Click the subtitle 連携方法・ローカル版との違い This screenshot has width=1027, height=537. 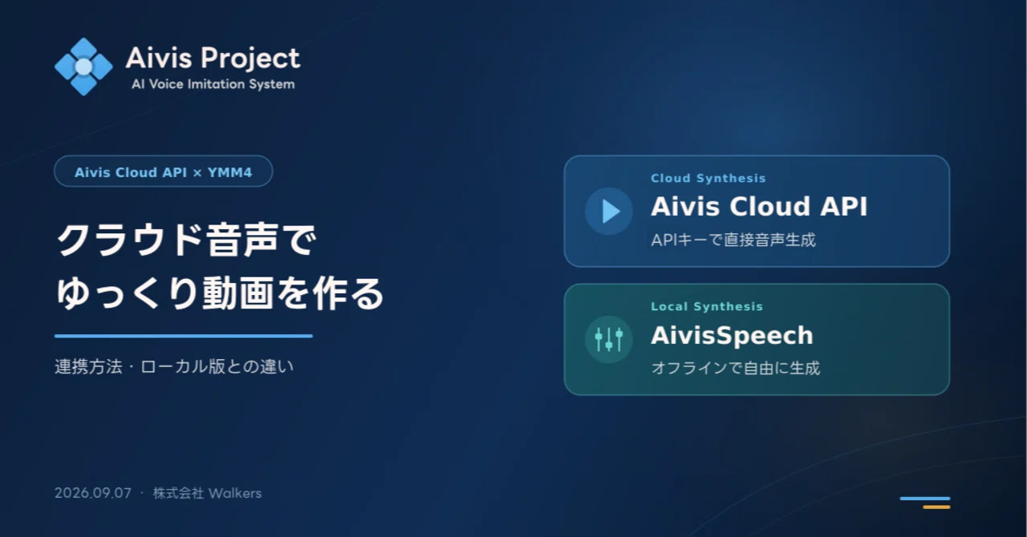click(x=175, y=367)
